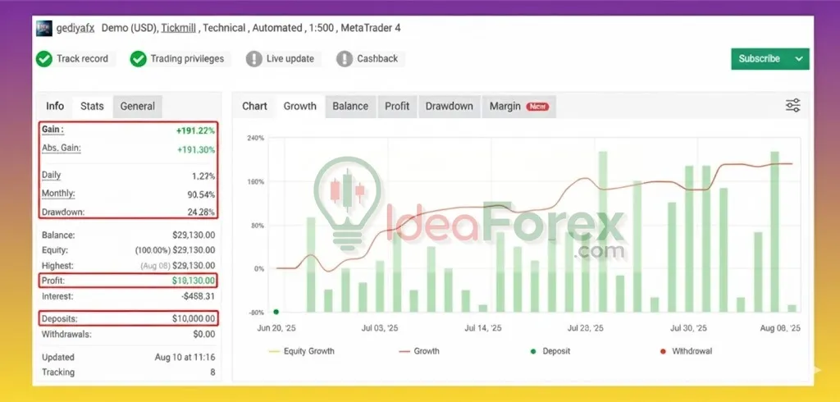Click the Subscribe button
The image size is (840, 402).
pyautogui.click(x=760, y=59)
